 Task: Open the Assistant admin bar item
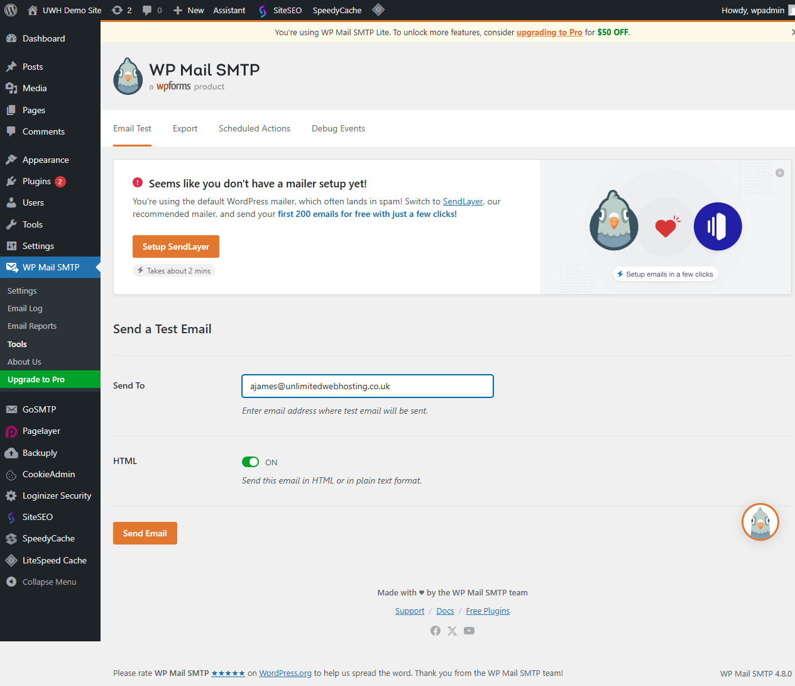click(229, 10)
